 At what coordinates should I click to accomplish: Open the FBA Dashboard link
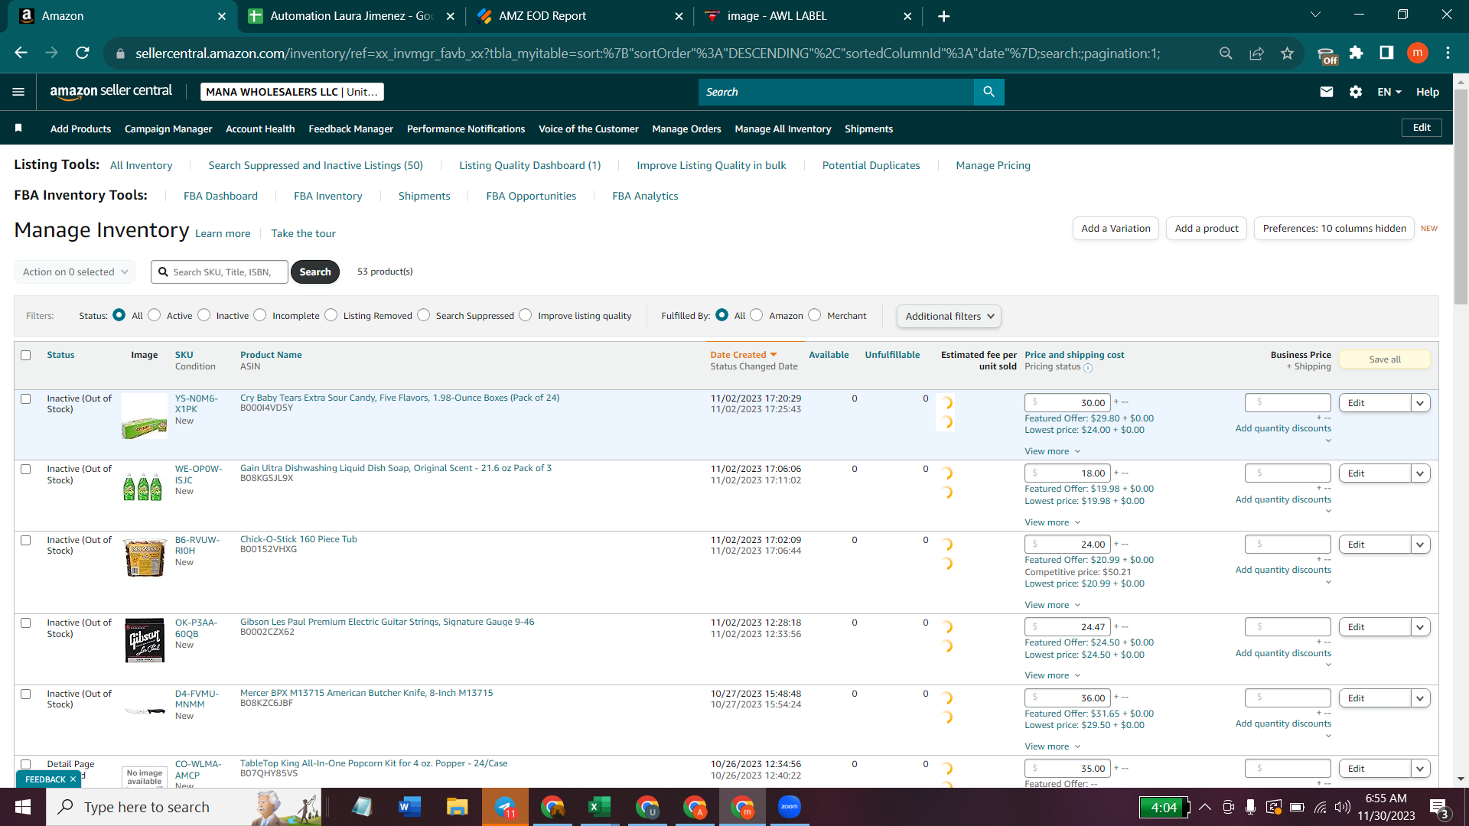(220, 196)
